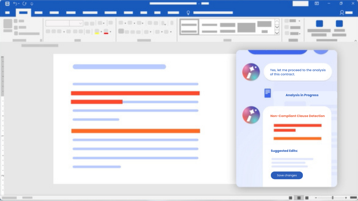Open the font color dropdown arrow
The width and height of the screenshot is (358, 201).
[x=110, y=32]
